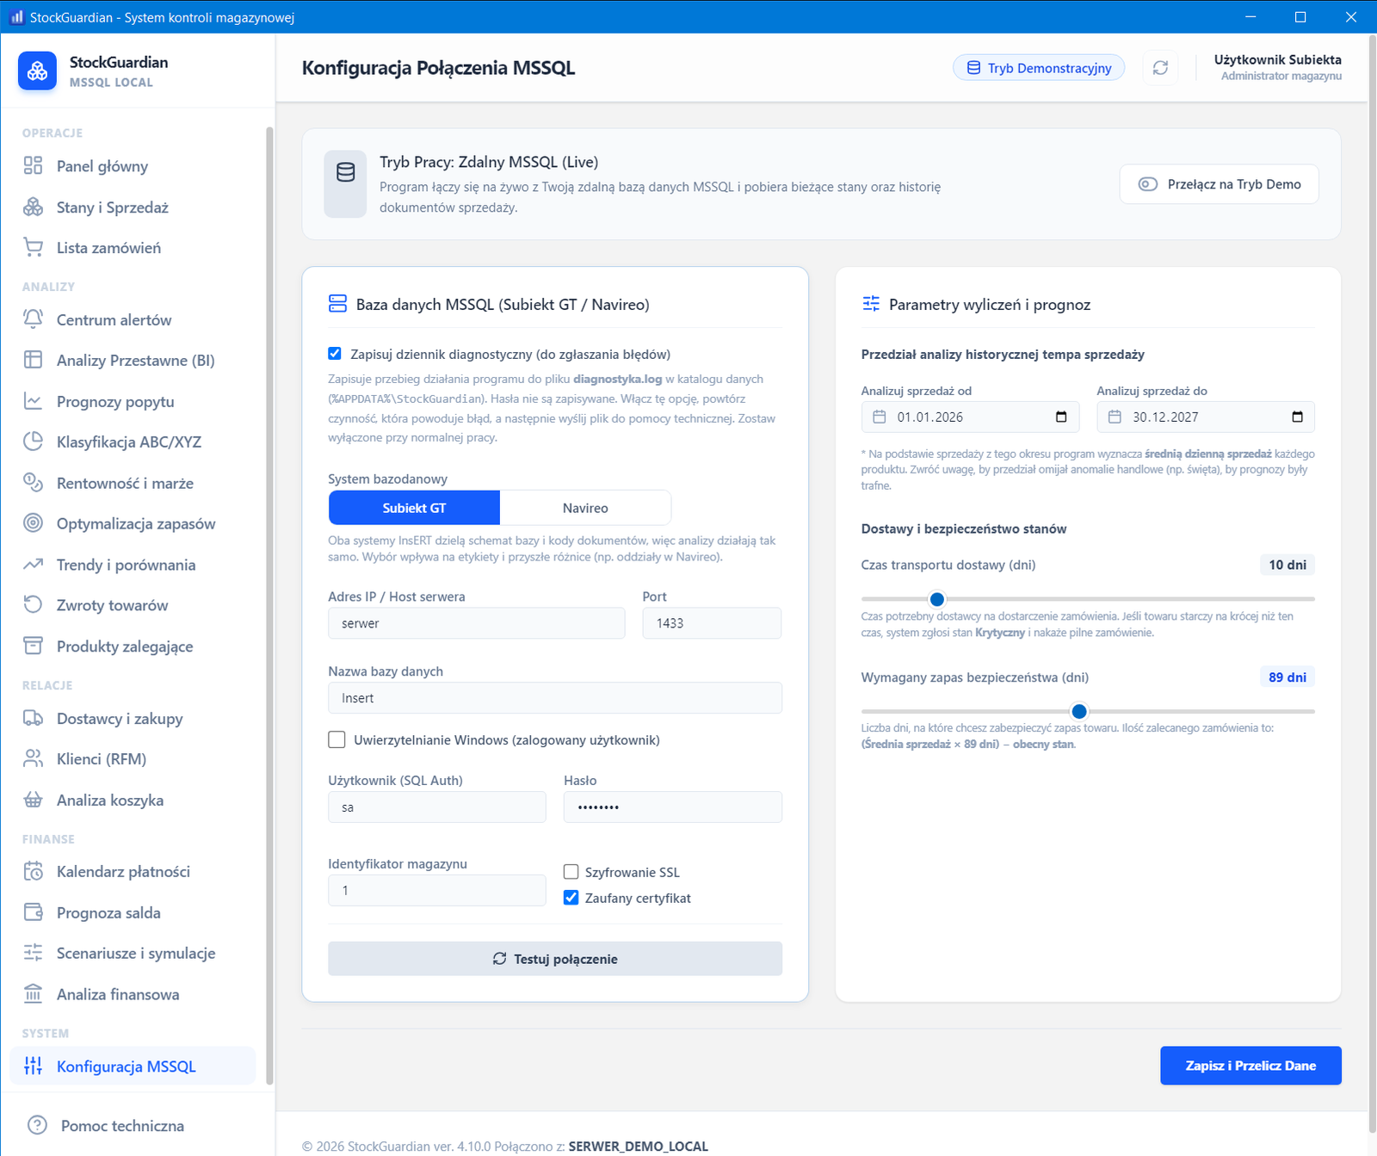Select Navireo database system
1377x1156 pixels.
pyautogui.click(x=585, y=508)
